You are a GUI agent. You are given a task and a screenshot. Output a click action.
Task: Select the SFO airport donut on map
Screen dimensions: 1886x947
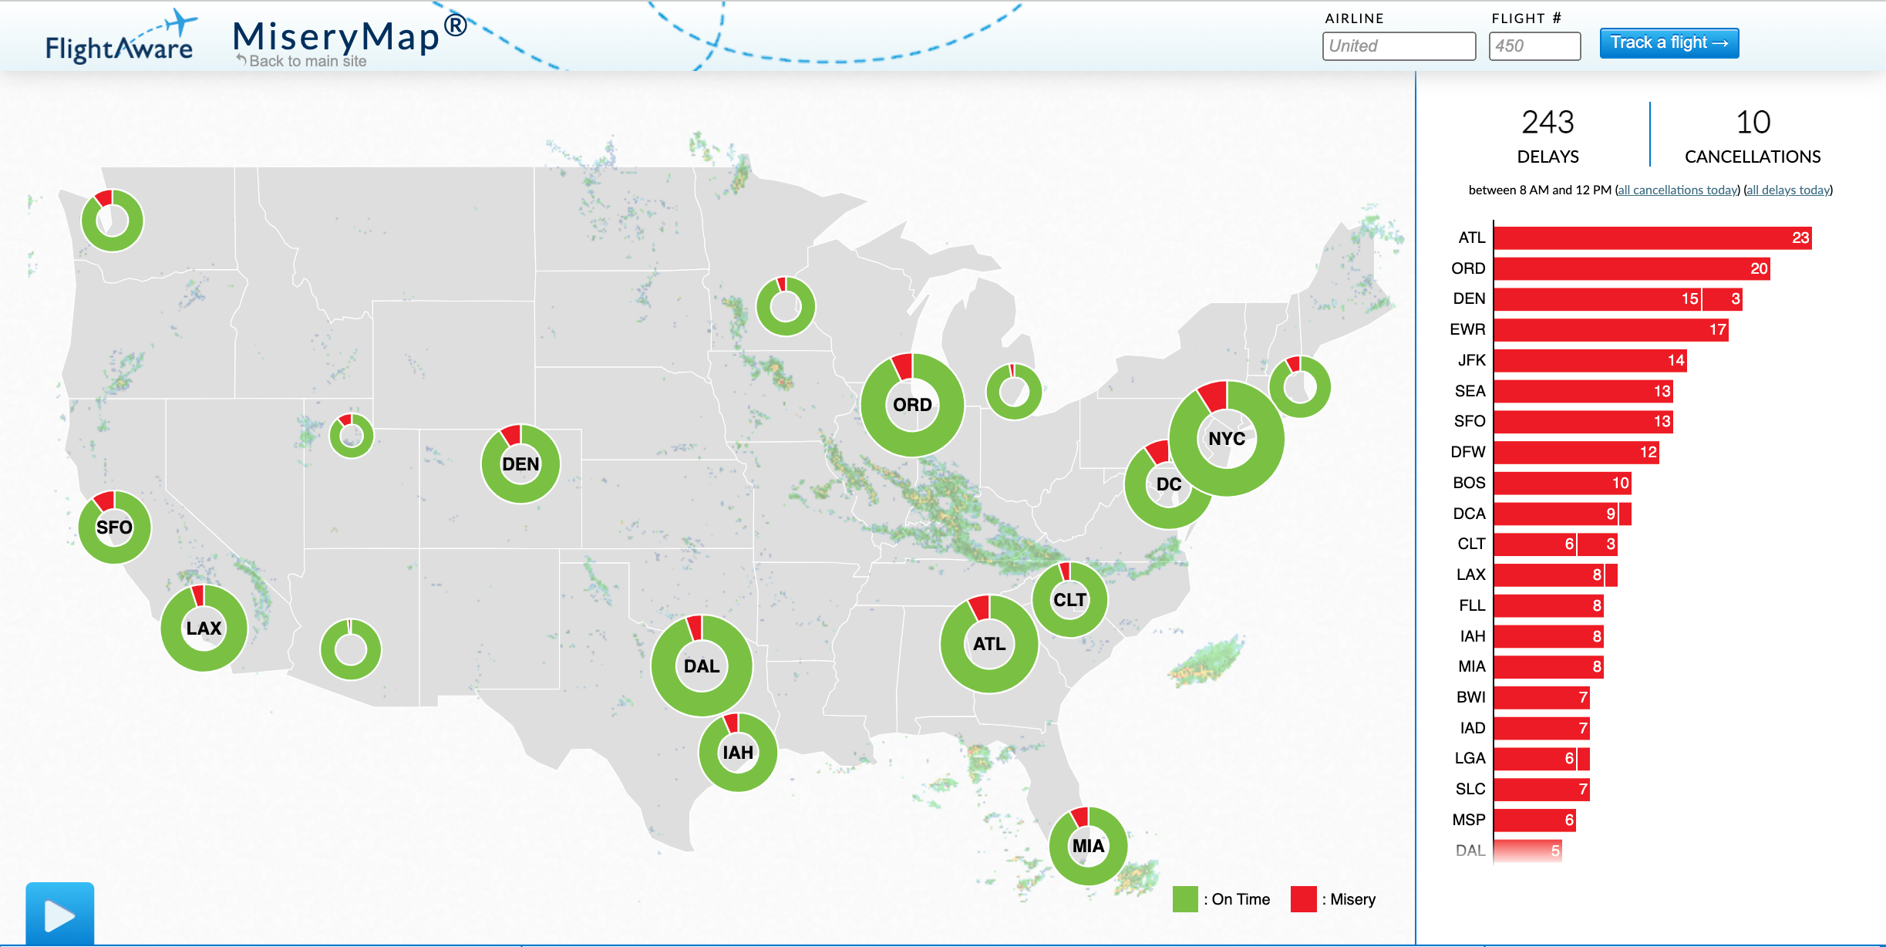pyautogui.click(x=115, y=527)
